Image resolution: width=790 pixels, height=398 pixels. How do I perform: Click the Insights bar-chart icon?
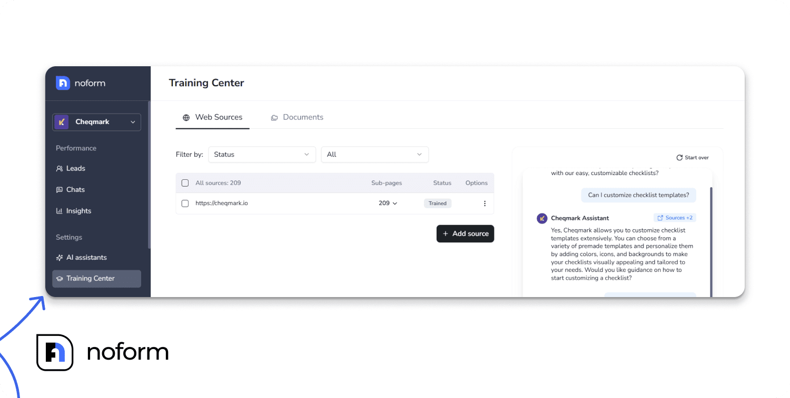point(60,210)
